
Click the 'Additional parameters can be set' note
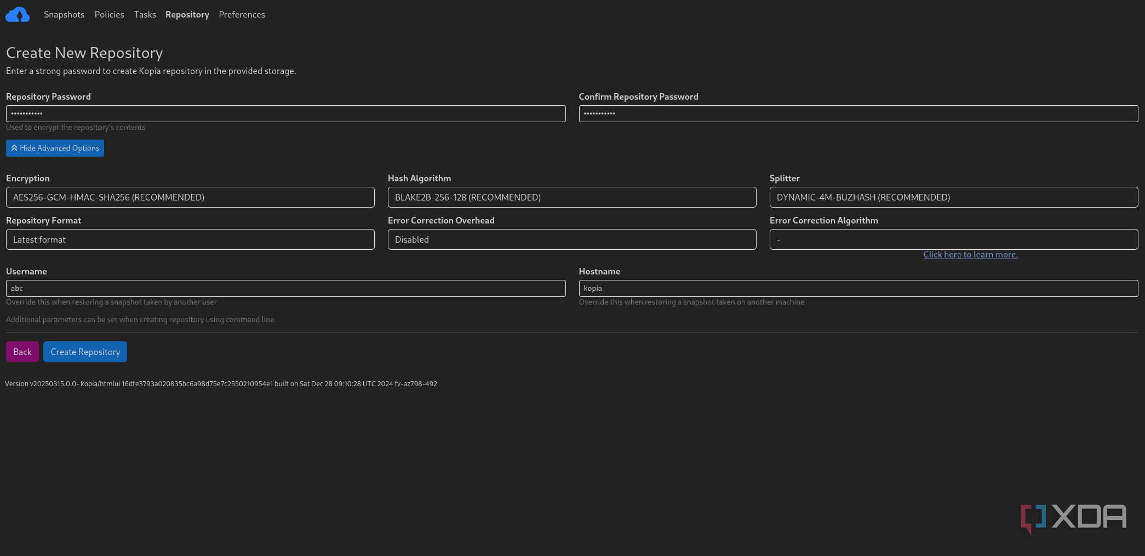tap(141, 320)
